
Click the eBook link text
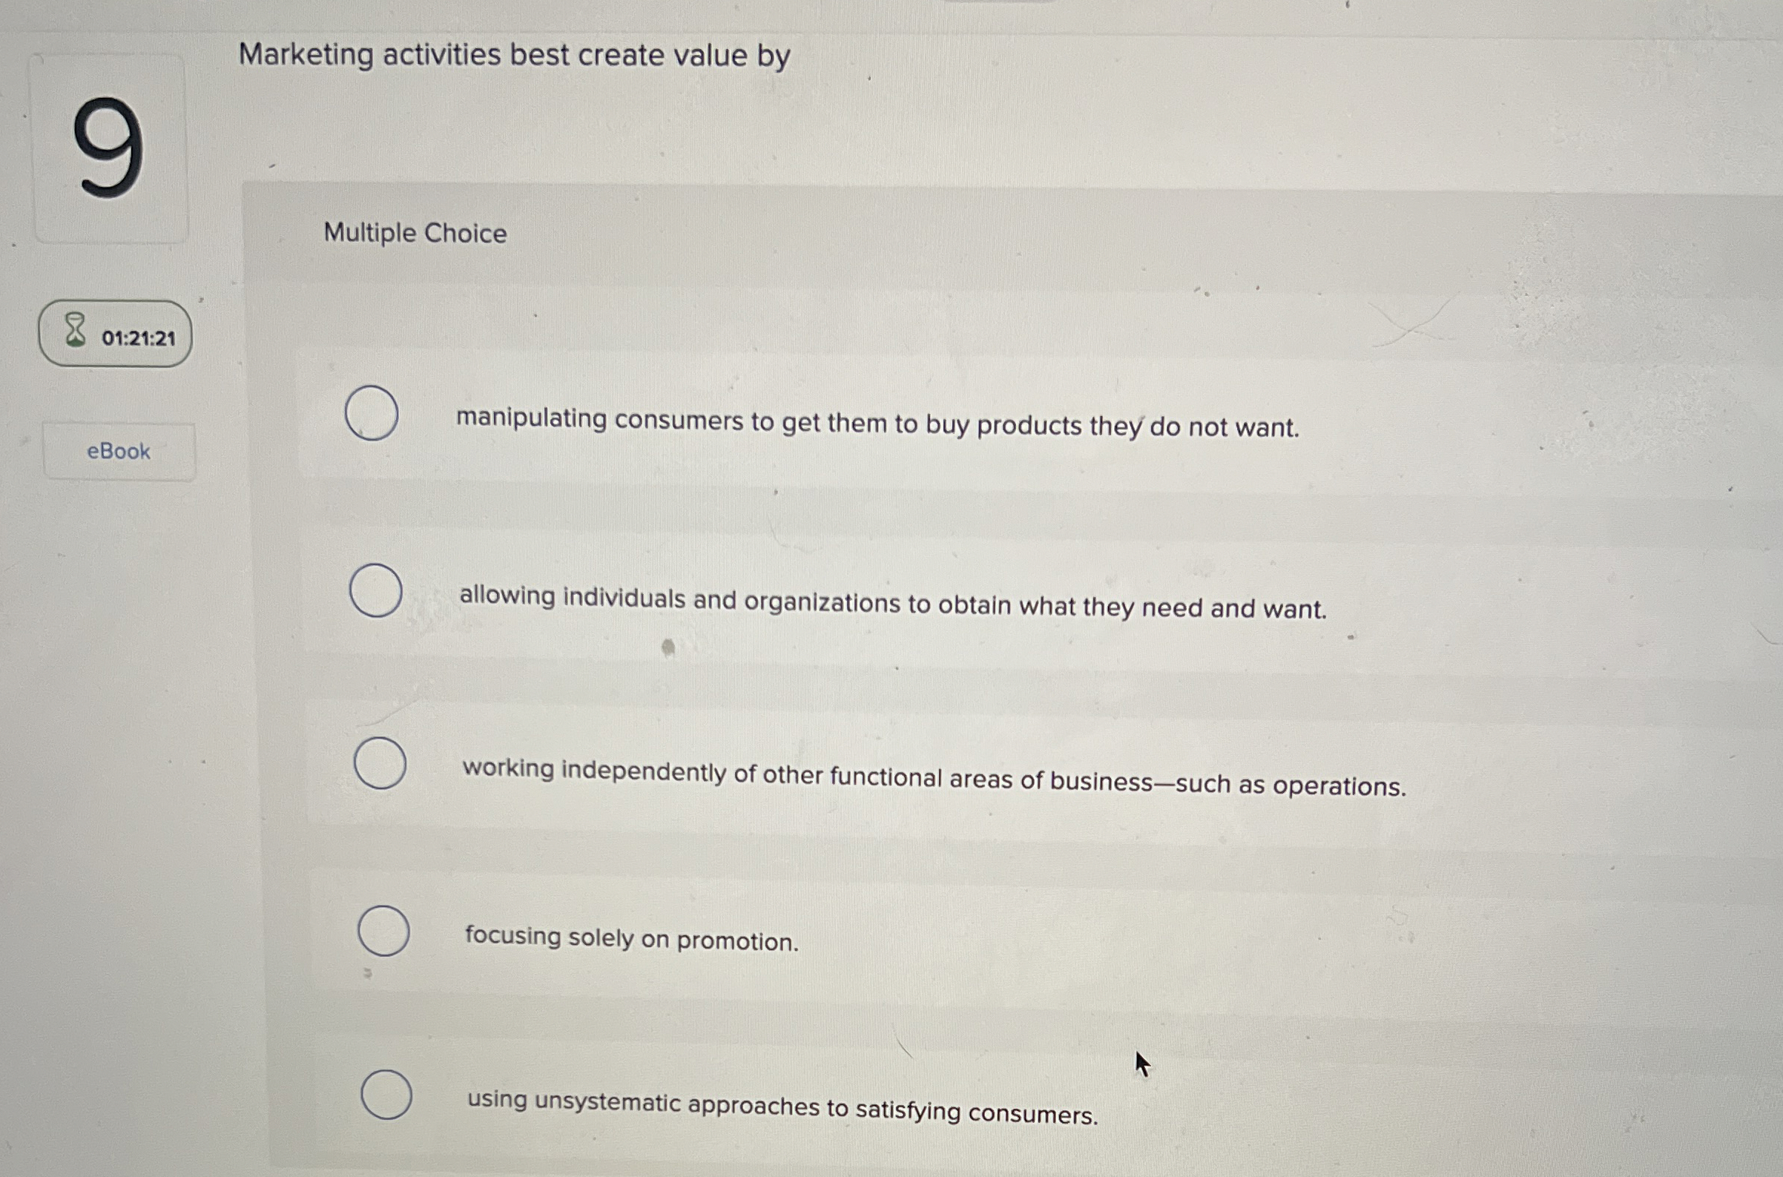[x=117, y=450]
